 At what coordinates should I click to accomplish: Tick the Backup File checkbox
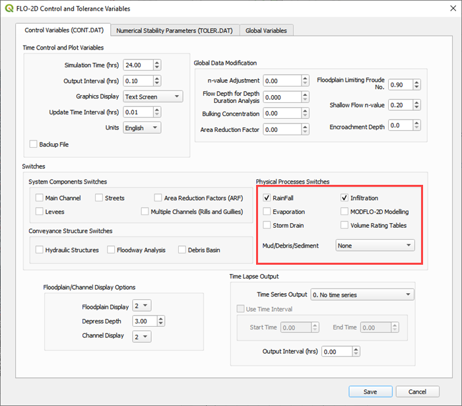coord(34,144)
